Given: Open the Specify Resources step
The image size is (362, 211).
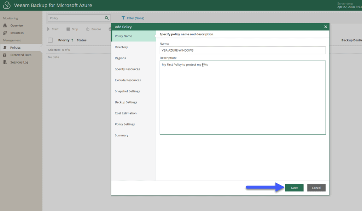Looking at the screenshot, I should [x=134, y=69].
